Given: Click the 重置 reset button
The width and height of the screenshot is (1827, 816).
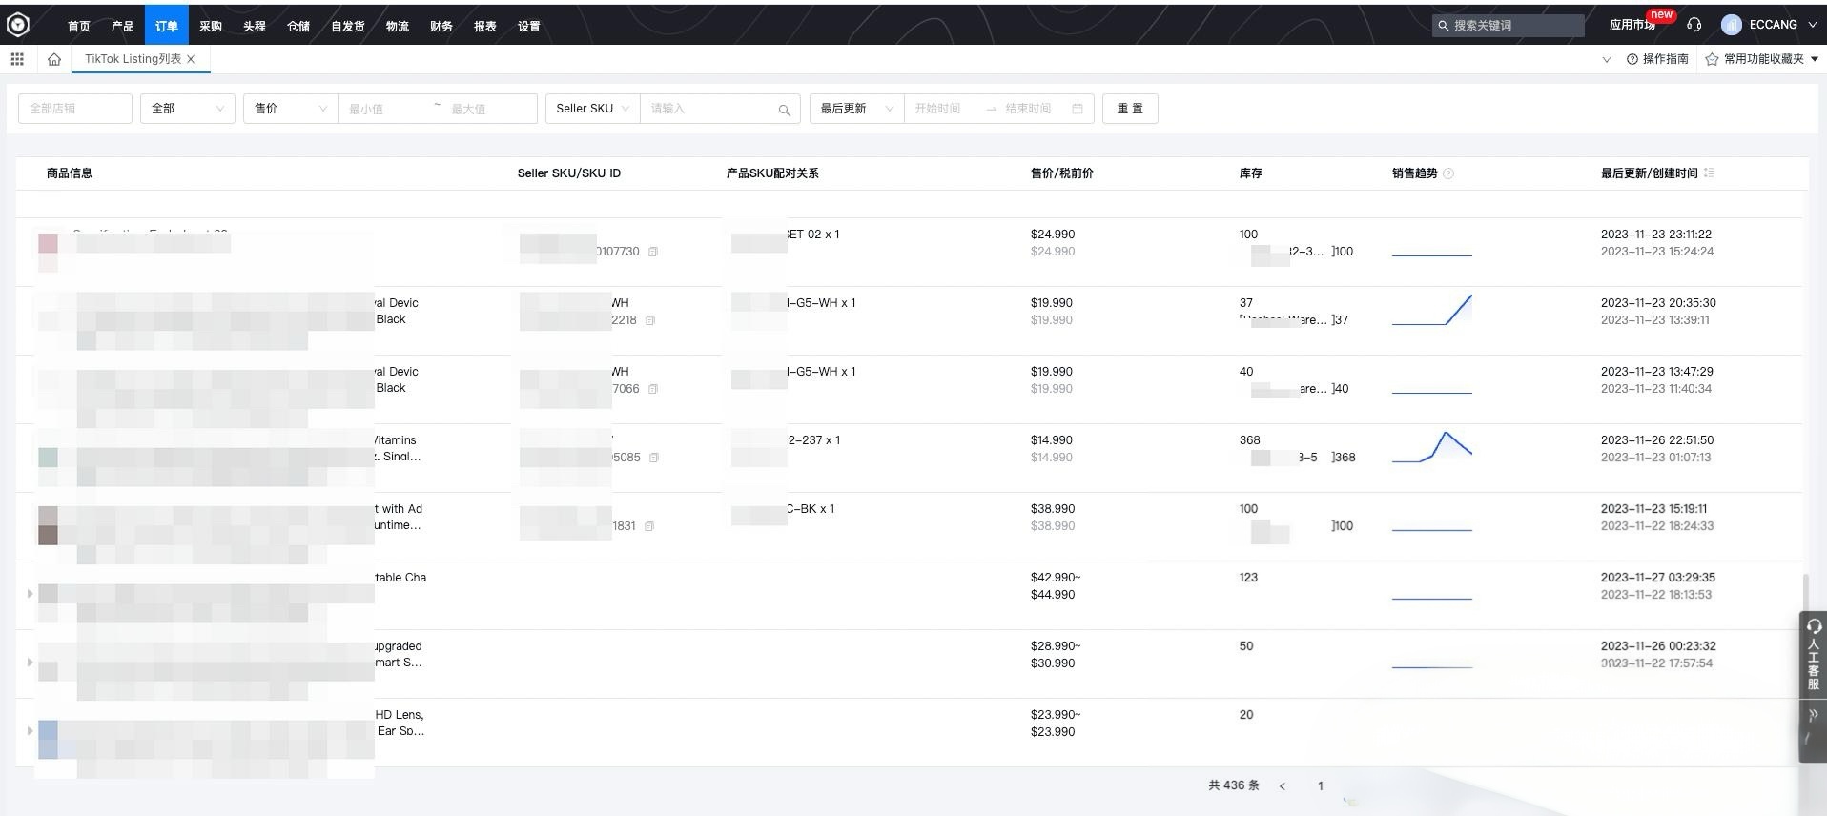Looking at the screenshot, I should point(1130,109).
